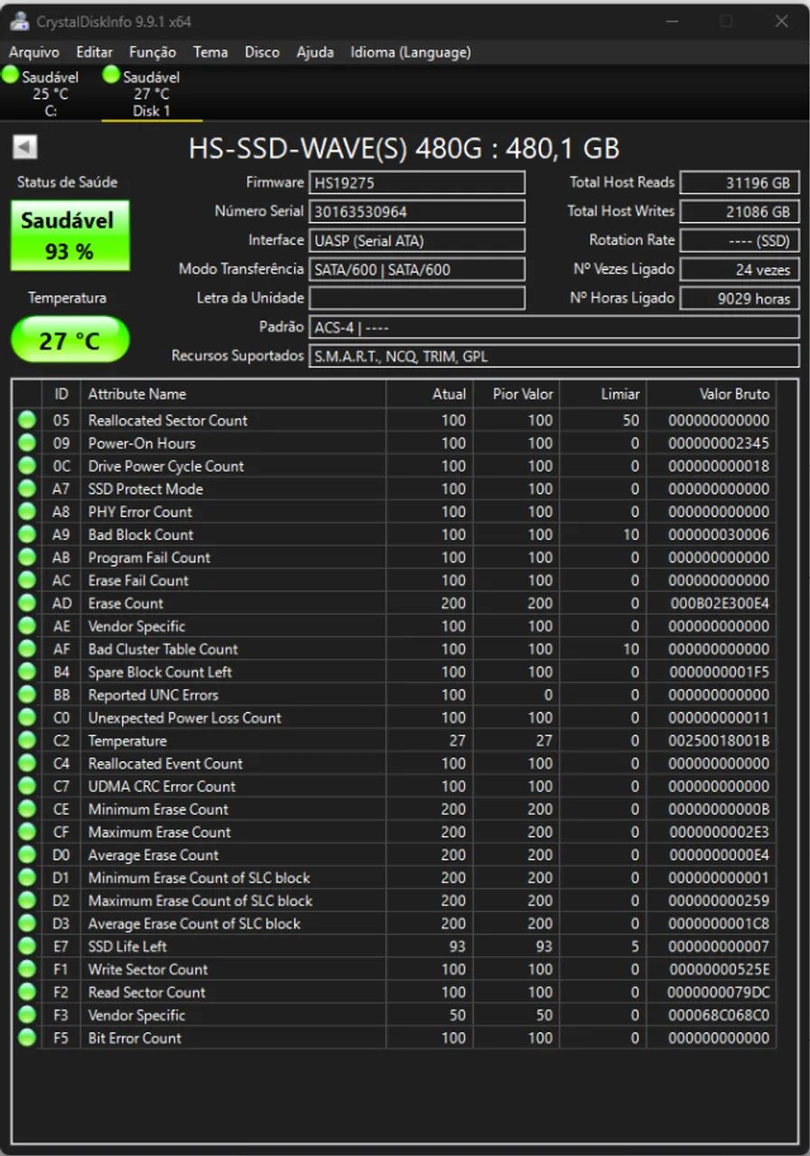
Task: Click raw value 000068C068C0
Action: (719, 1015)
